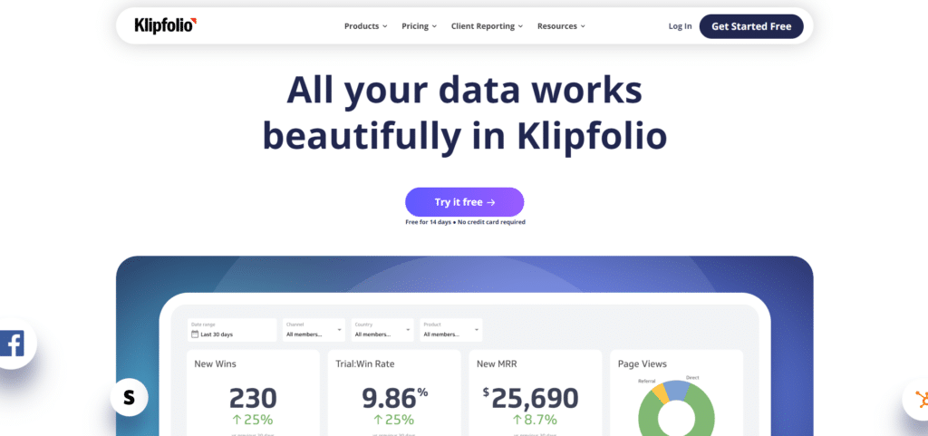Click the Get Started Free button

(751, 26)
